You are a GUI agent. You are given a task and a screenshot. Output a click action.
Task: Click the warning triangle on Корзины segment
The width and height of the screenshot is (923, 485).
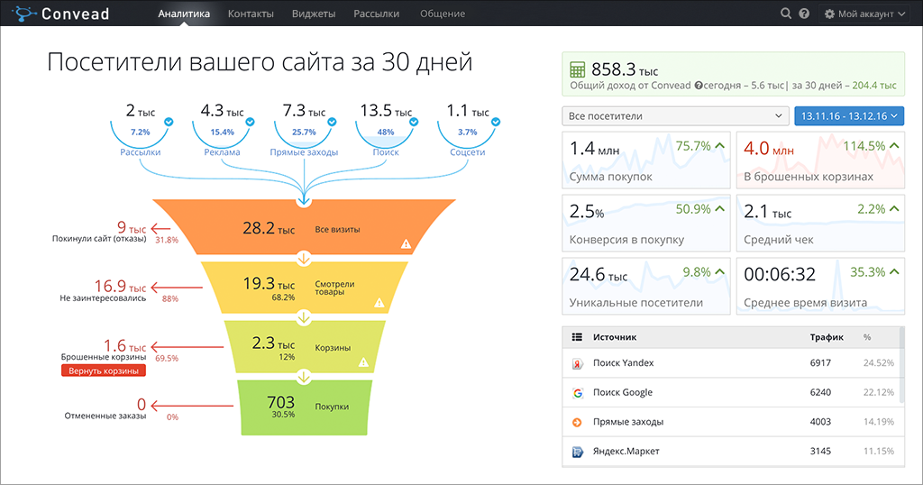(364, 362)
